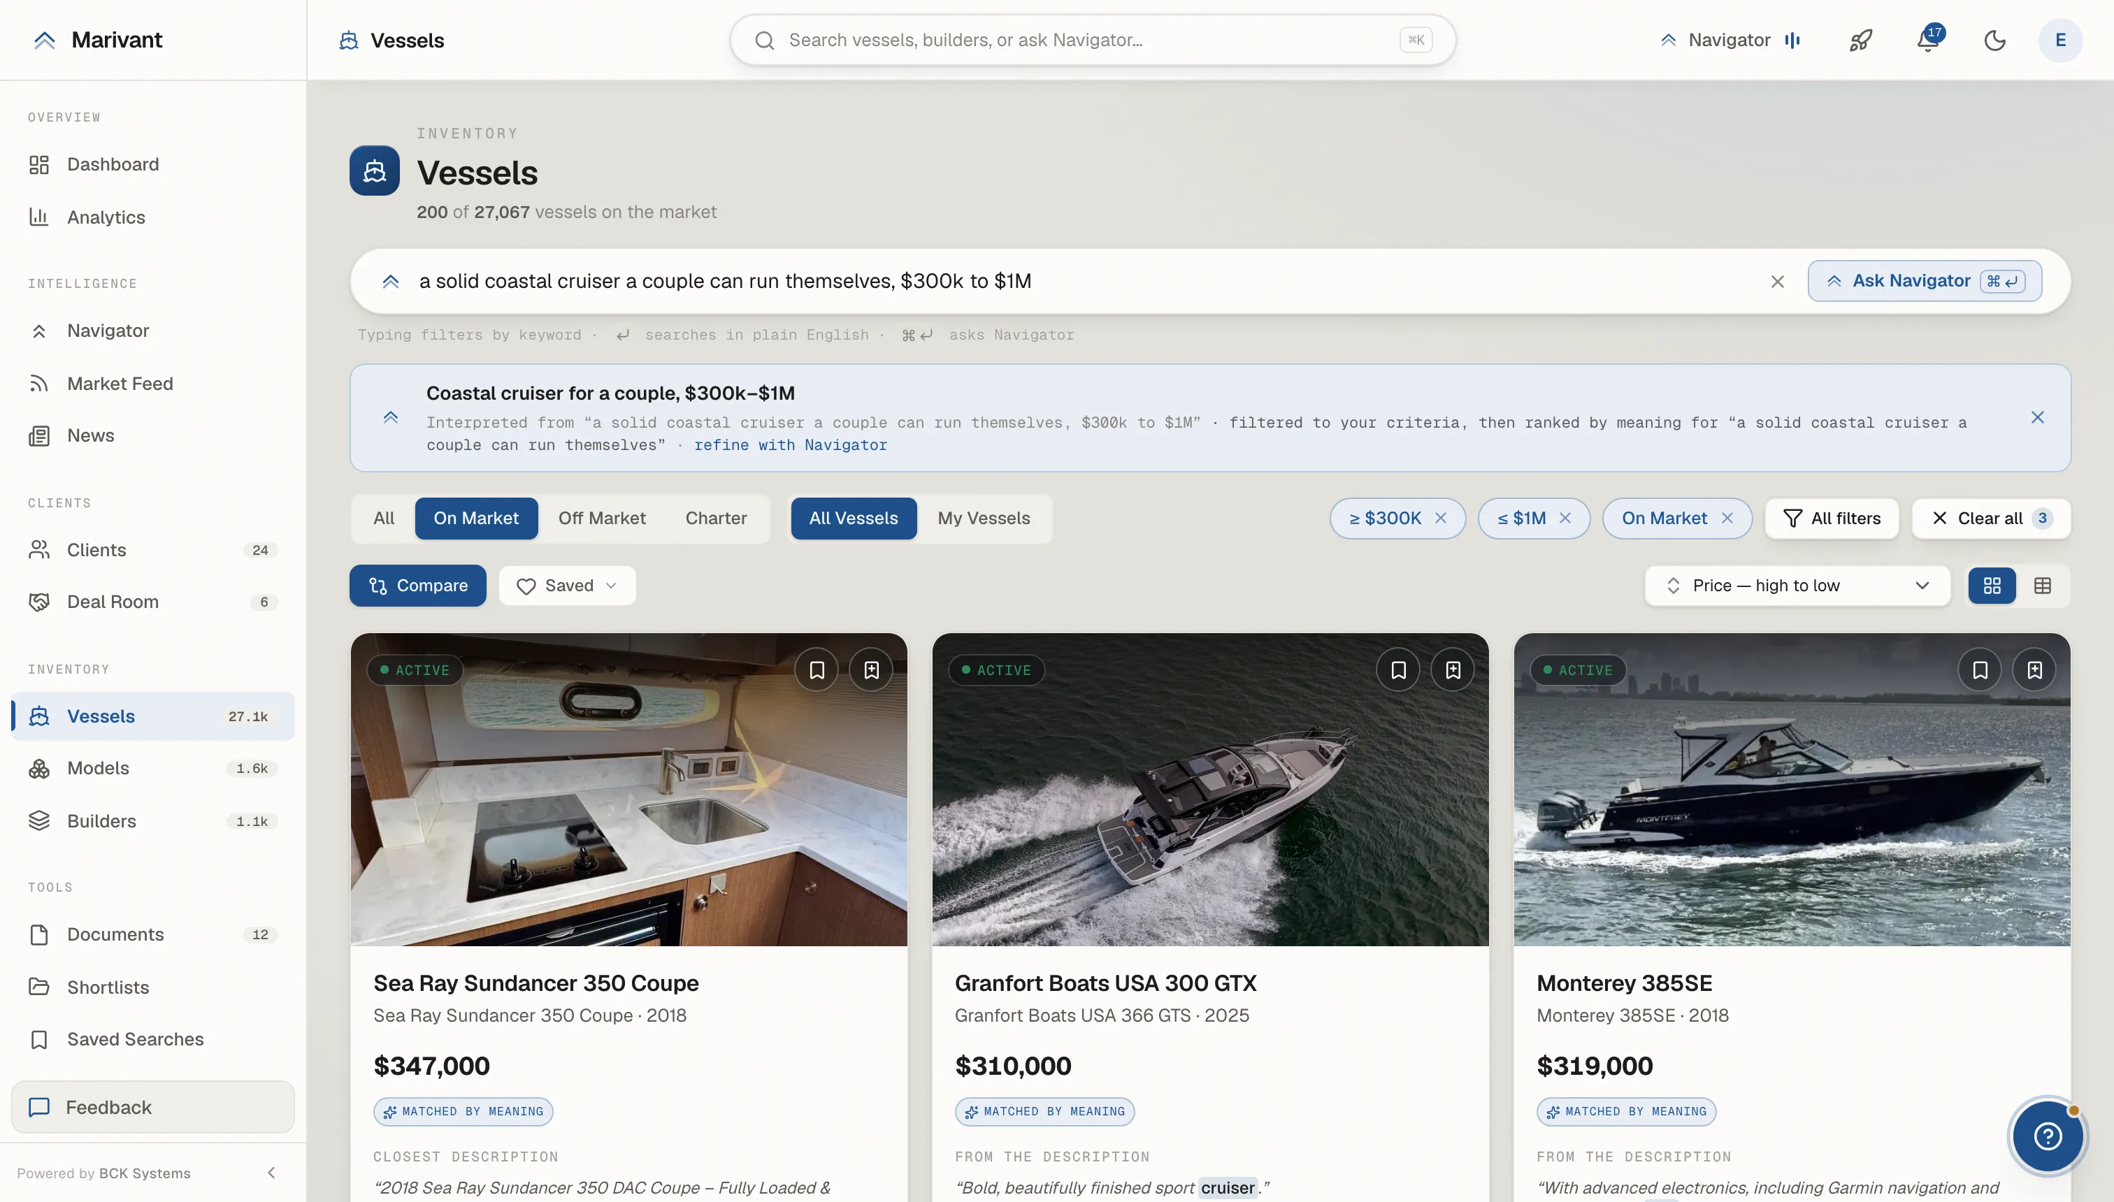Focus the global search vessels field
2114x1202 pixels.
pyautogui.click(x=1092, y=40)
